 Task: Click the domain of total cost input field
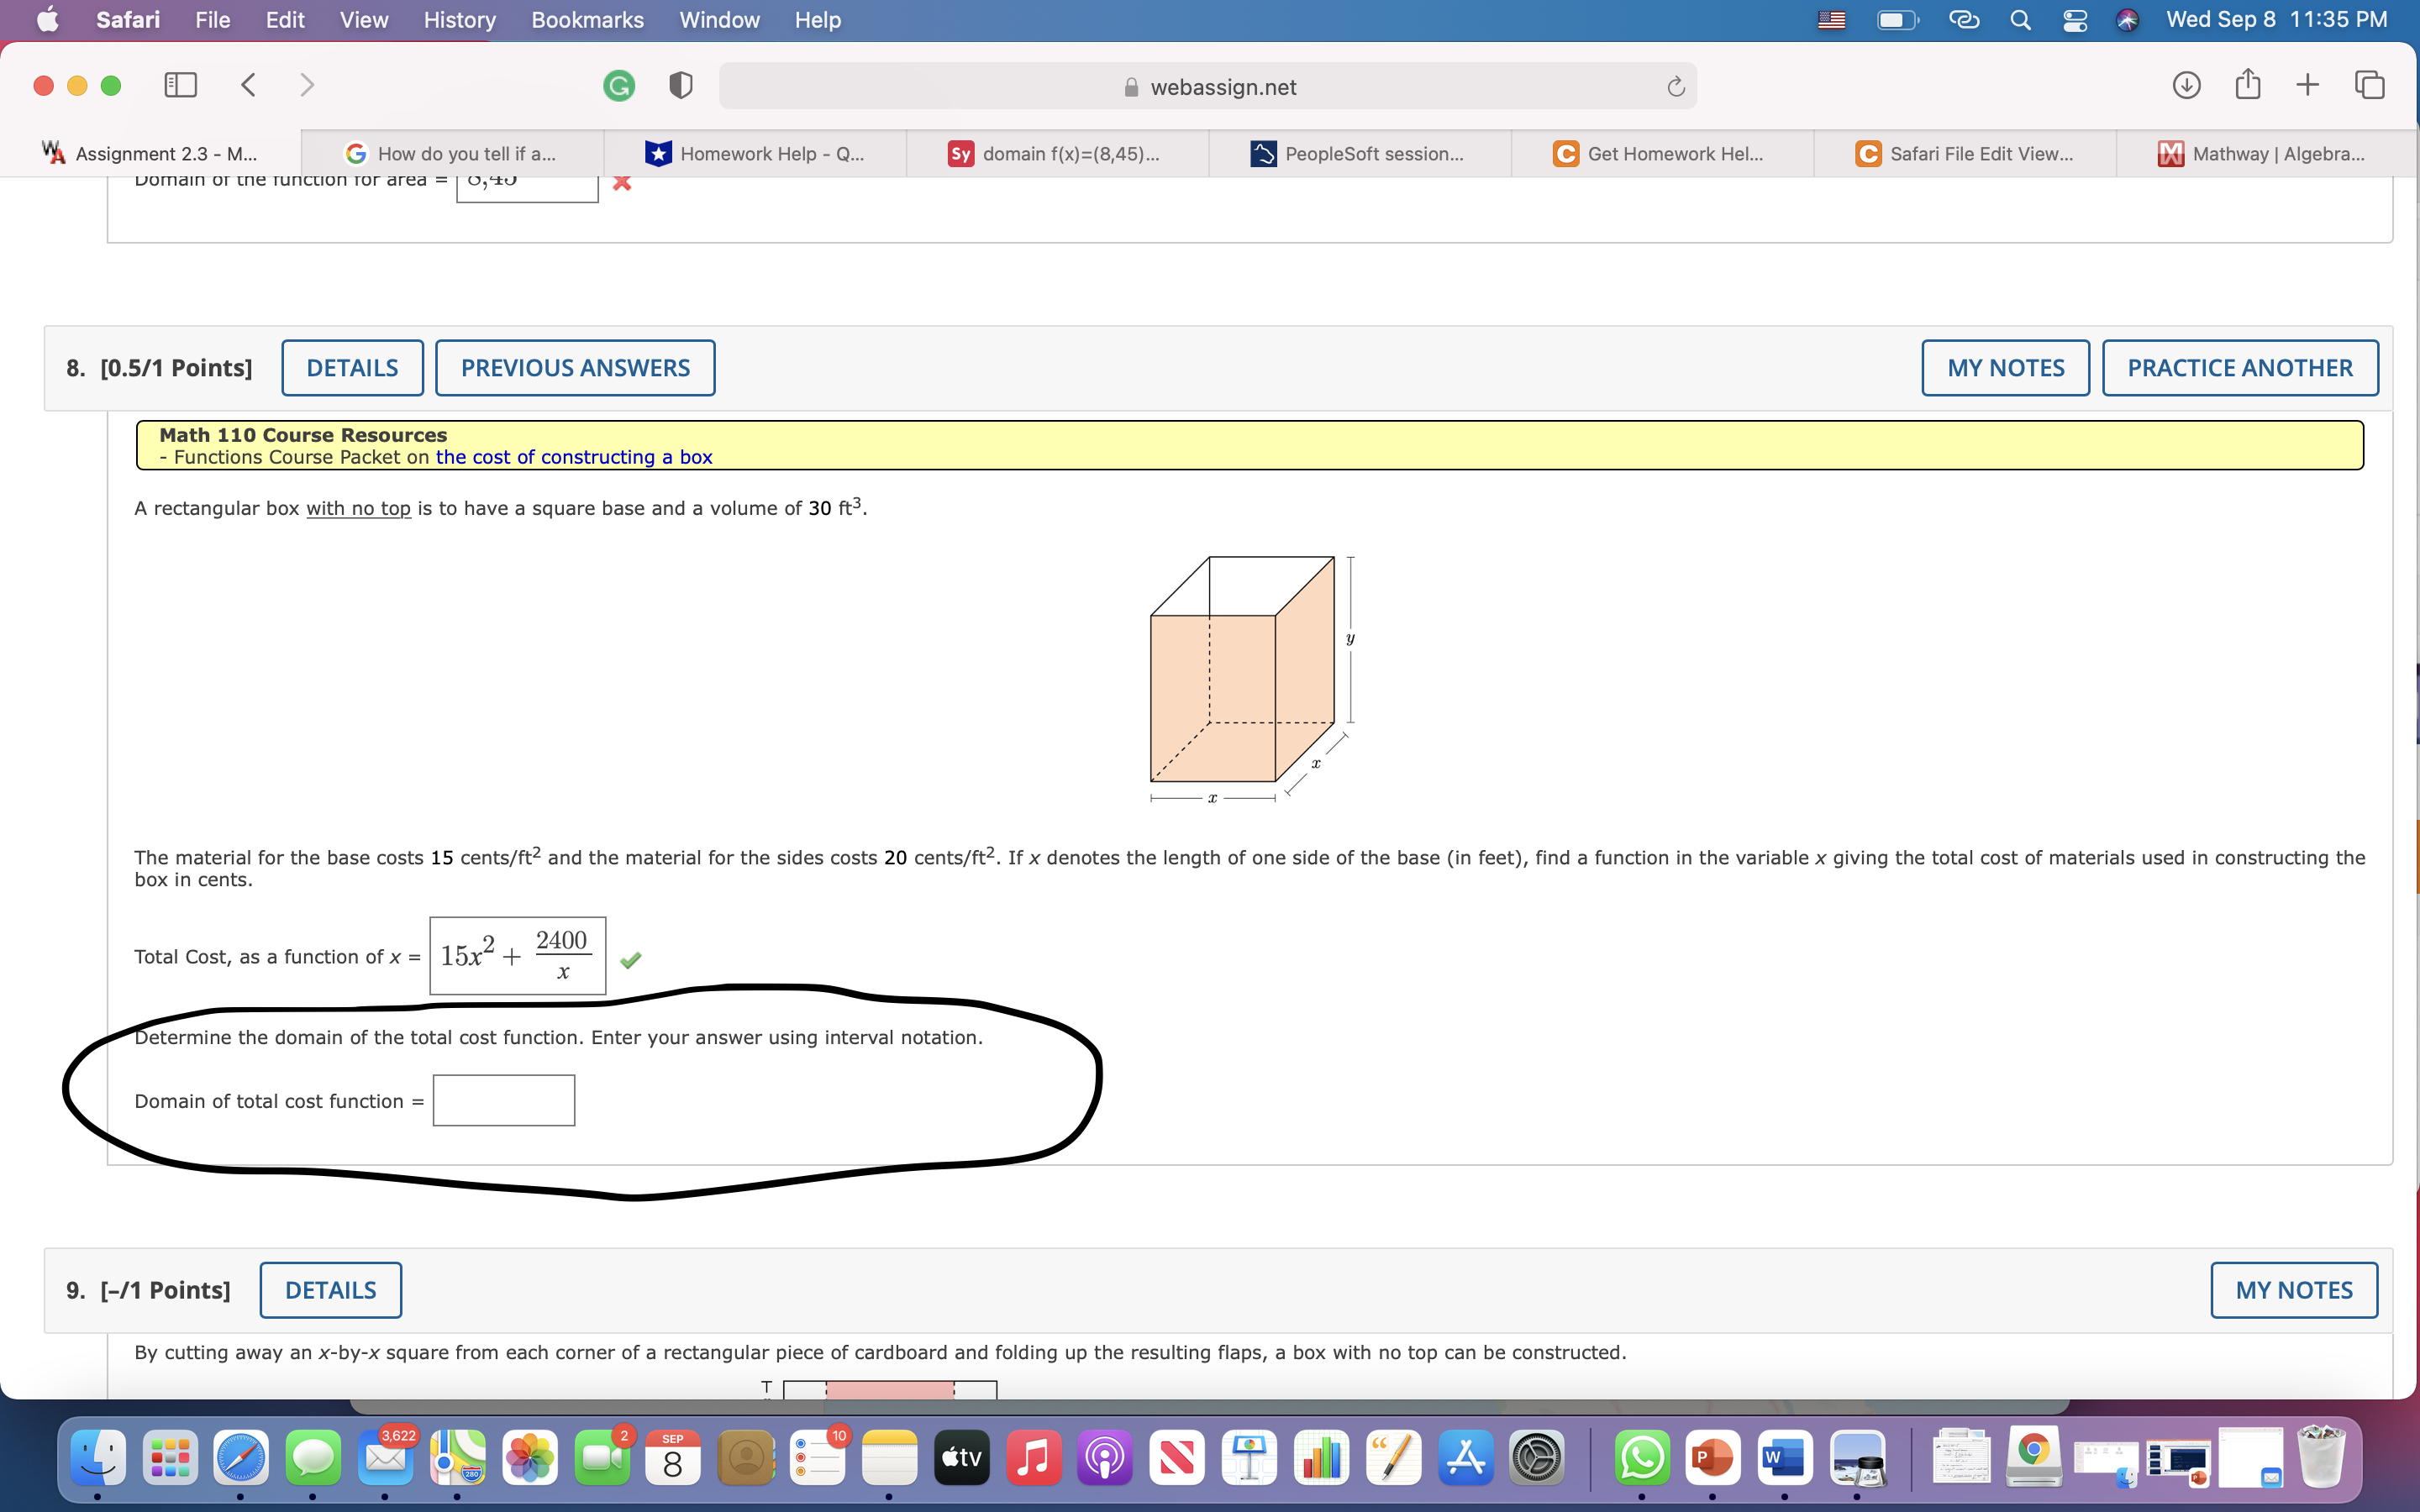click(503, 1100)
